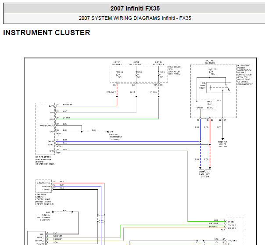Click the WHT wire label below the fuse block
The width and height of the screenshot is (265, 245).
pyautogui.click(x=132, y=92)
